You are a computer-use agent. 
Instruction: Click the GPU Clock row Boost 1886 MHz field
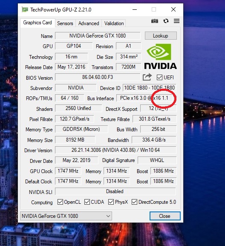pos(163,171)
